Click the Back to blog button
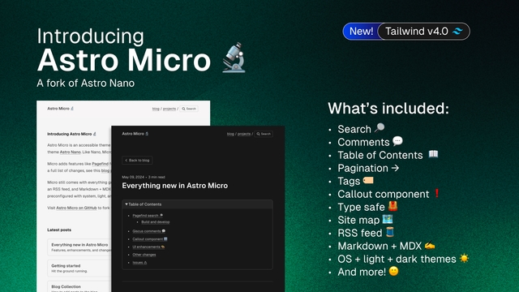This screenshot has width=519, height=292. pyautogui.click(x=137, y=161)
